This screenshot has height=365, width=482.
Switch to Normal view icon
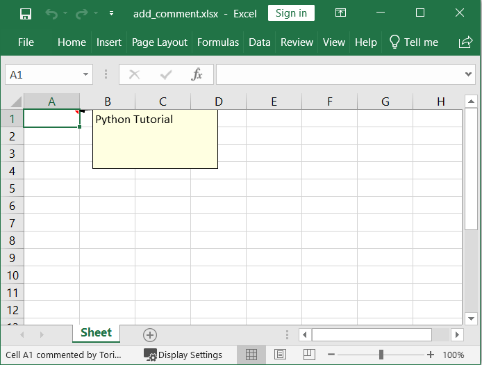[x=251, y=355]
